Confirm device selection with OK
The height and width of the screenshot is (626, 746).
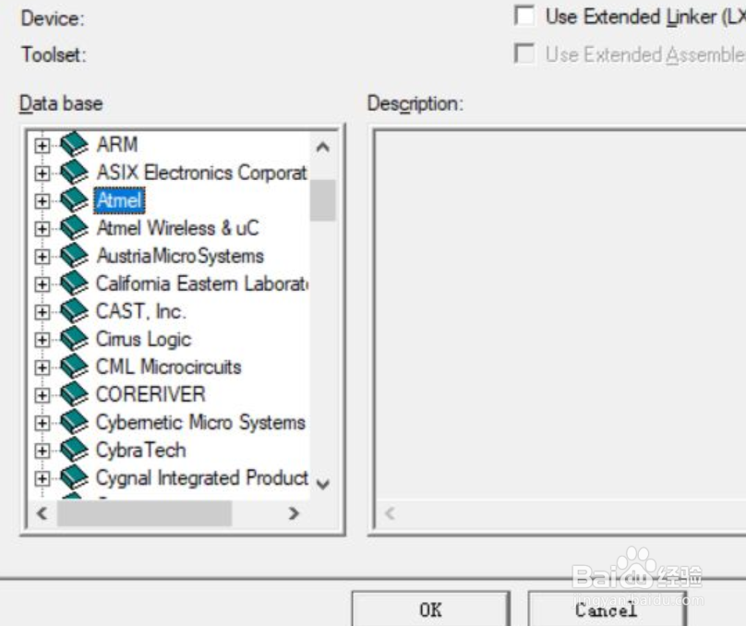click(430, 609)
